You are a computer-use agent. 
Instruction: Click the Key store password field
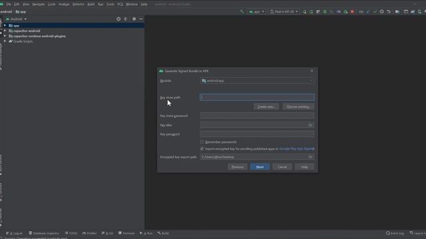[x=257, y=116]
